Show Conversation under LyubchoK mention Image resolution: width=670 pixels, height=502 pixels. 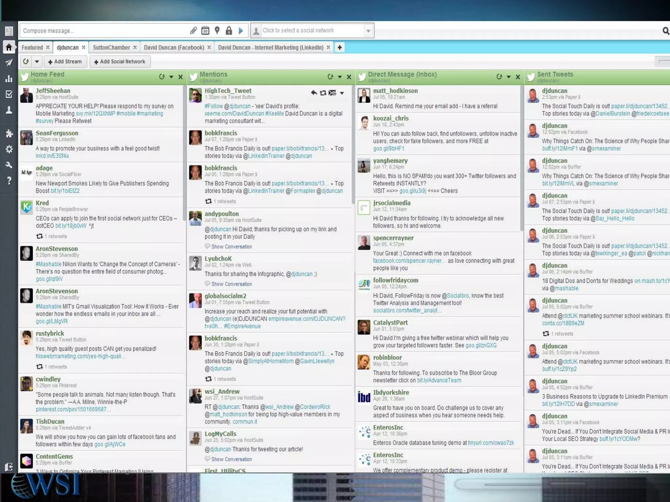click(231, 284)
